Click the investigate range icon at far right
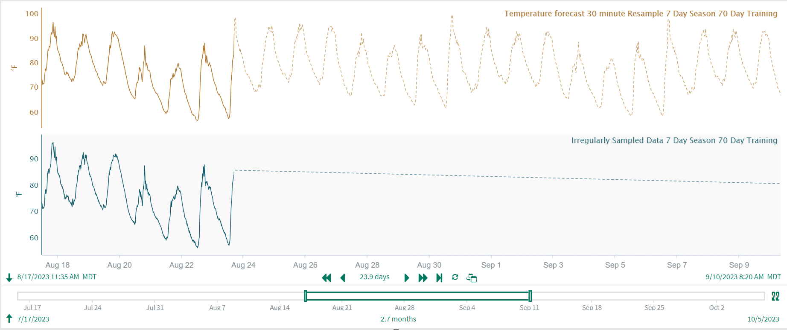 (x=775, y=296)
